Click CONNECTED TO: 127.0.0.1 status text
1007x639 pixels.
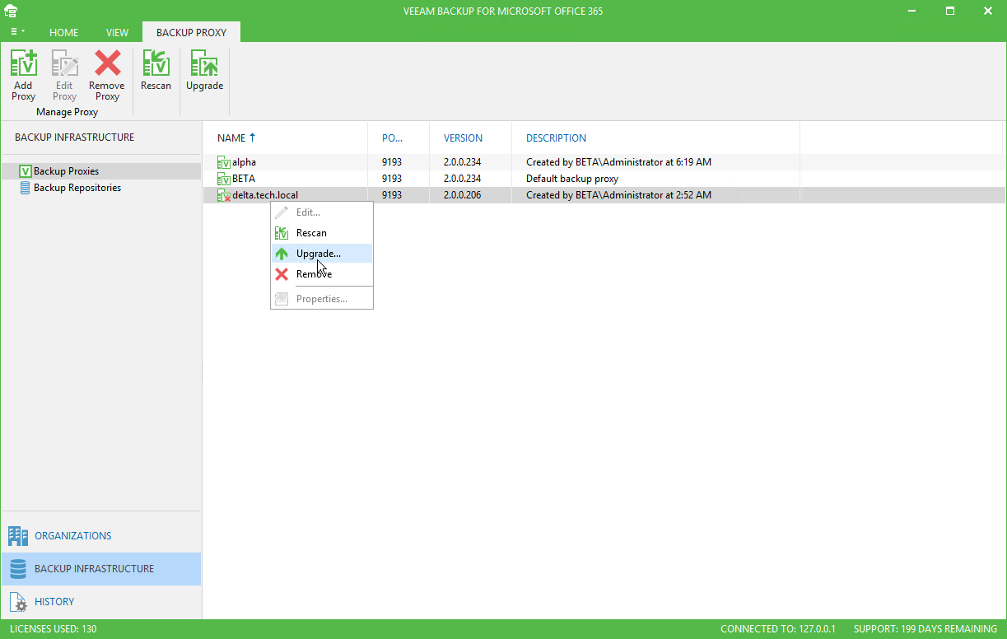(778, 629)
